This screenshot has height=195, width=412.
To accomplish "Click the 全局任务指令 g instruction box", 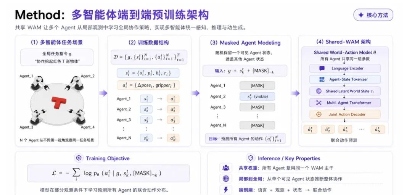I will click(x=57, y=57).
